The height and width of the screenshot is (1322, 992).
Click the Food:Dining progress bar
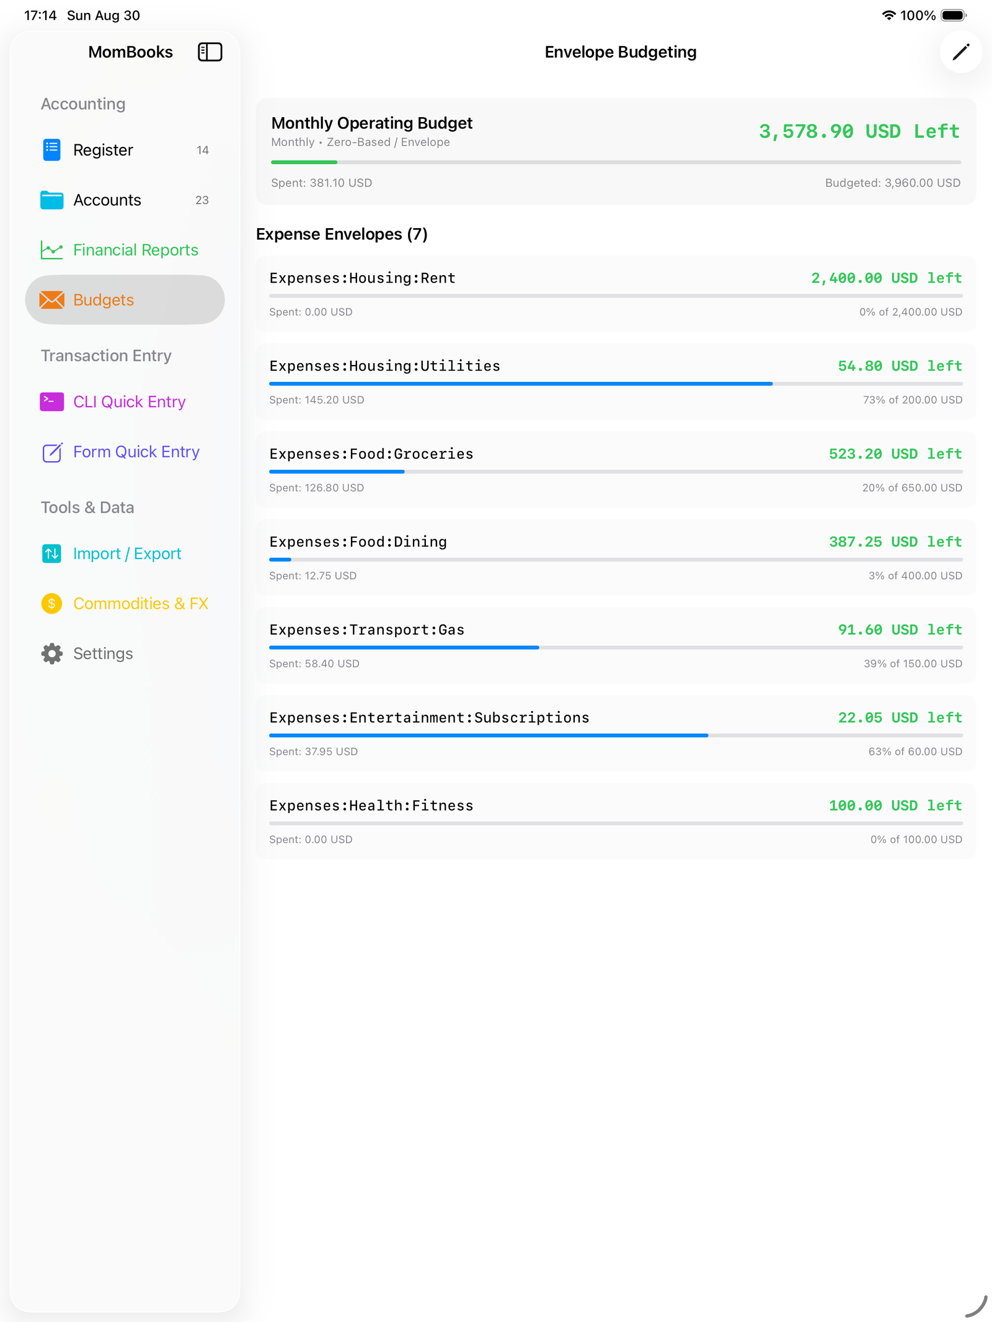pos(616,560)
